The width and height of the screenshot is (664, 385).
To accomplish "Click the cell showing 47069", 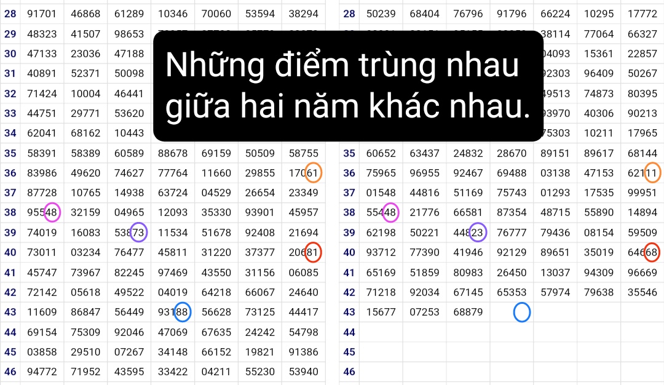I will point(173,332).
